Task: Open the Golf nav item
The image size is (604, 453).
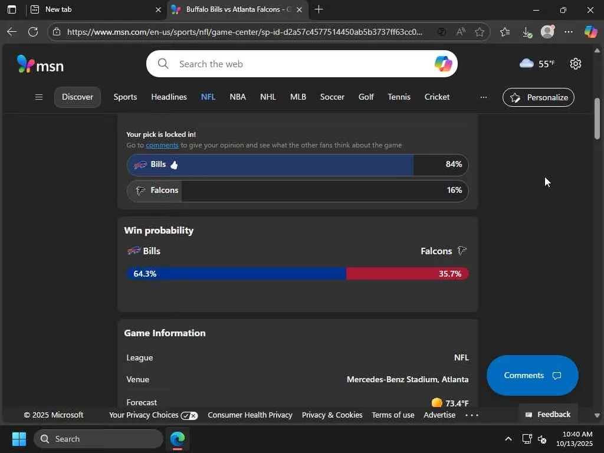Action: click(366, 97)
